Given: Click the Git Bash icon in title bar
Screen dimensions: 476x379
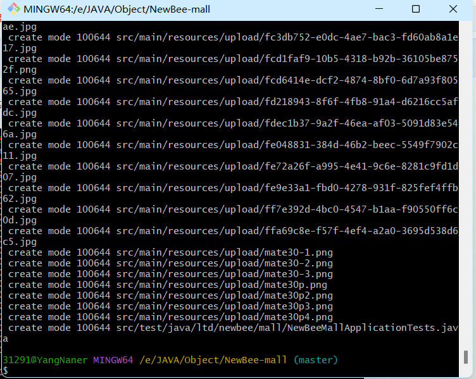Looking at the screenshot, I should (x=11, y=9).
